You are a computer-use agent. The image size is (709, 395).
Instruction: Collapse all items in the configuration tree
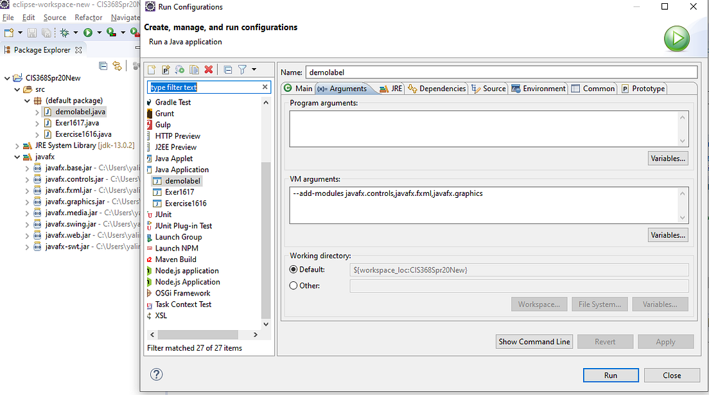pos(228,69)
